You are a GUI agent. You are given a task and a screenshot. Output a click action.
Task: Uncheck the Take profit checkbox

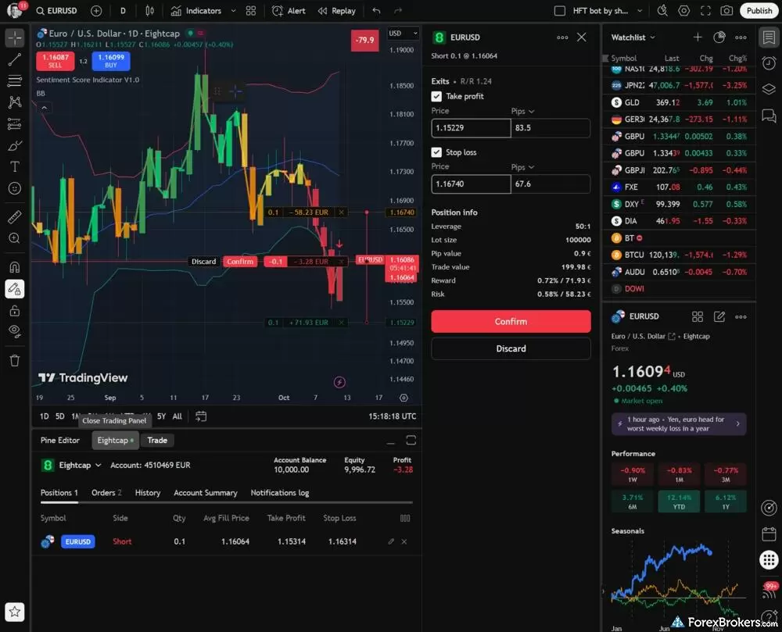[x=436, y=97]
